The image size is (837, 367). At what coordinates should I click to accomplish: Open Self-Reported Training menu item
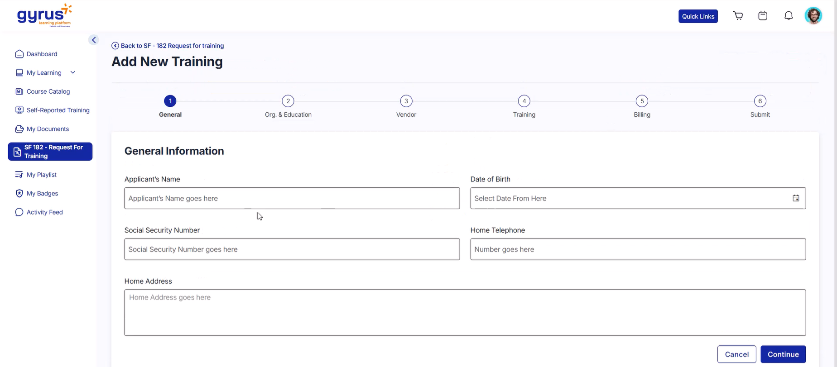tap(58, 110)
